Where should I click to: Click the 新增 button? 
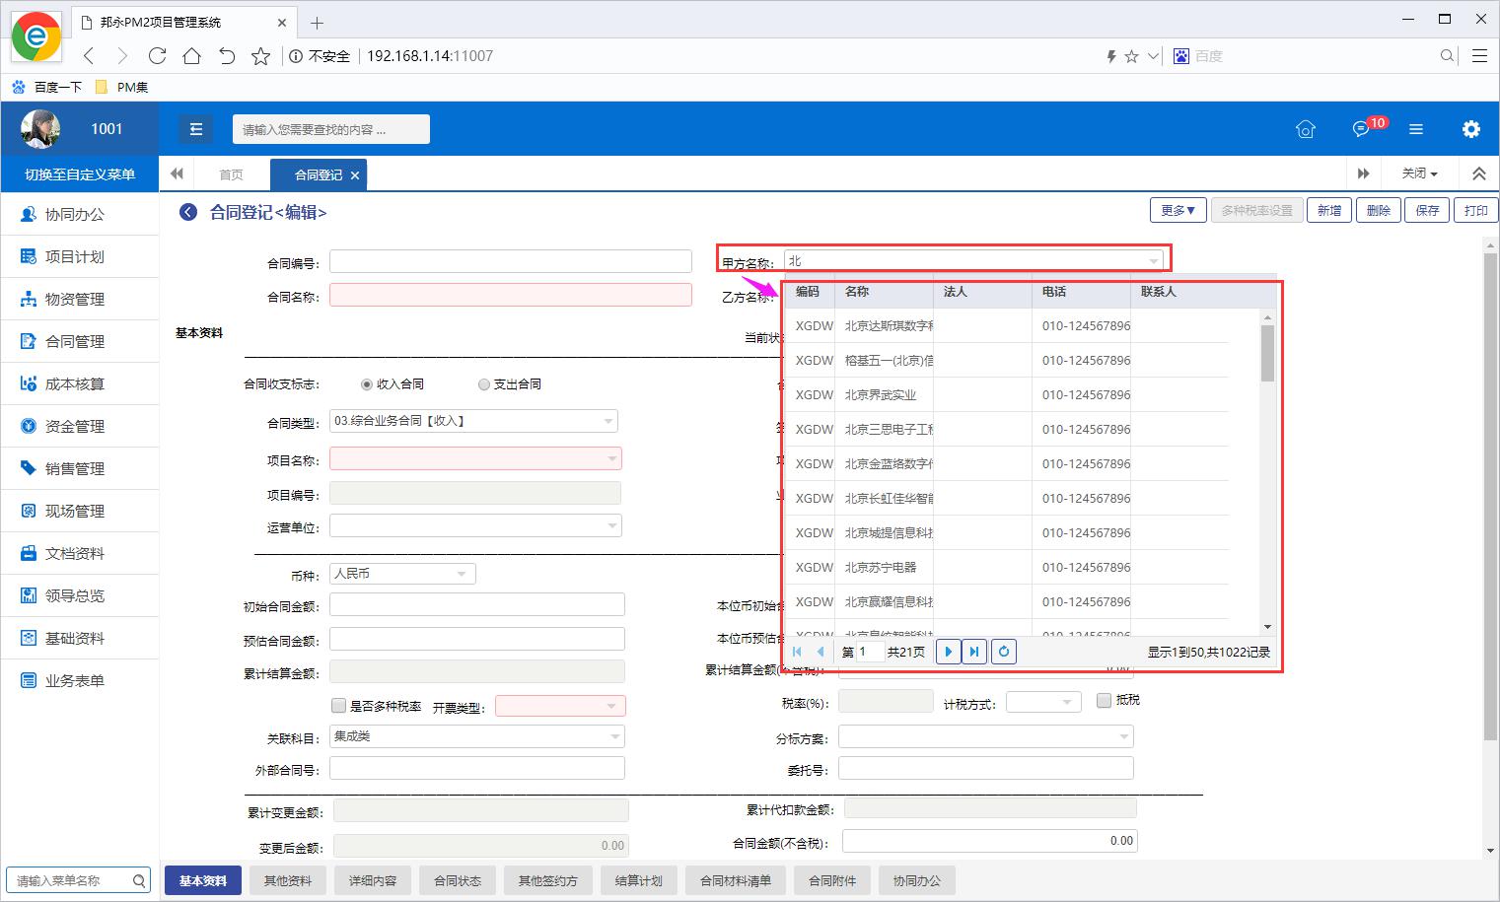point(1328,210)
